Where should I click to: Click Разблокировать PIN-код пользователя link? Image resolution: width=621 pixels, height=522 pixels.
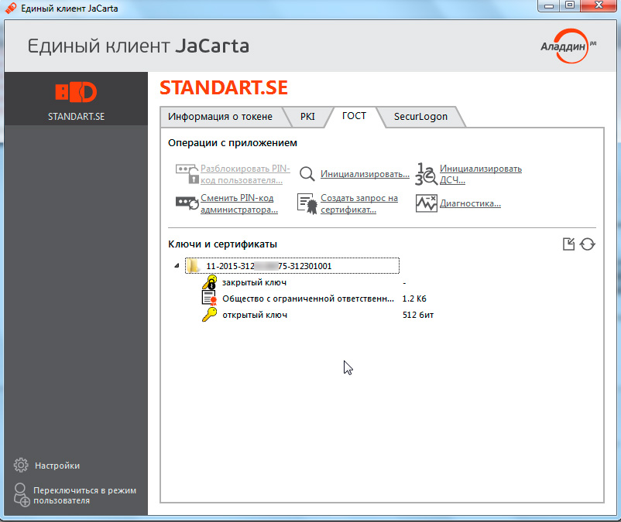coord(245,174)
